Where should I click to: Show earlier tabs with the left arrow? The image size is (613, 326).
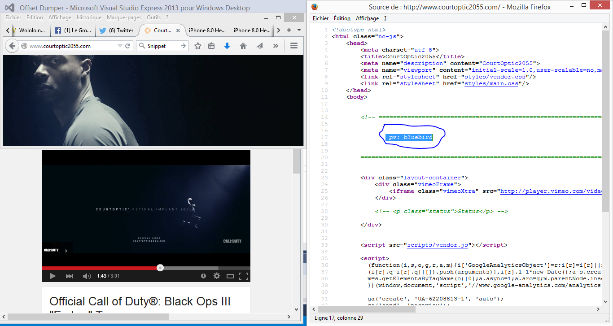pos(8,30)
